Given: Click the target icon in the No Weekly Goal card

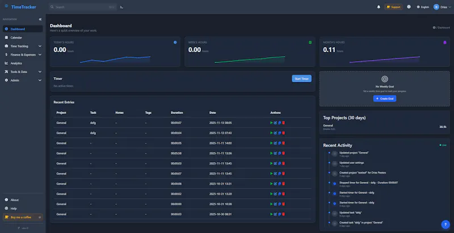Looking at the screenshot, I should 385,79.
